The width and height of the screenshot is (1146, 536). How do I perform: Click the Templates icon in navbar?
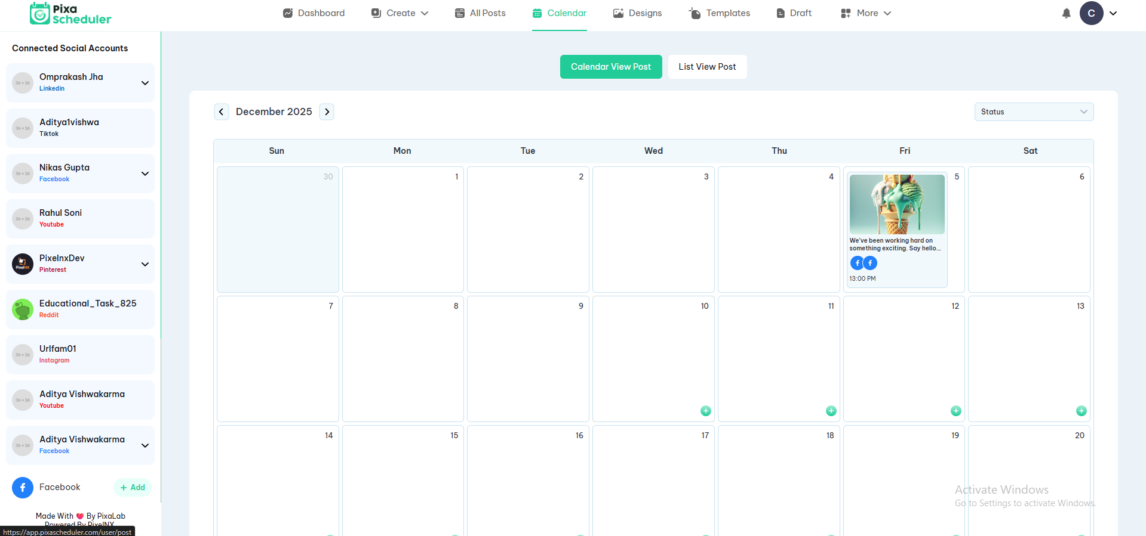695,13
